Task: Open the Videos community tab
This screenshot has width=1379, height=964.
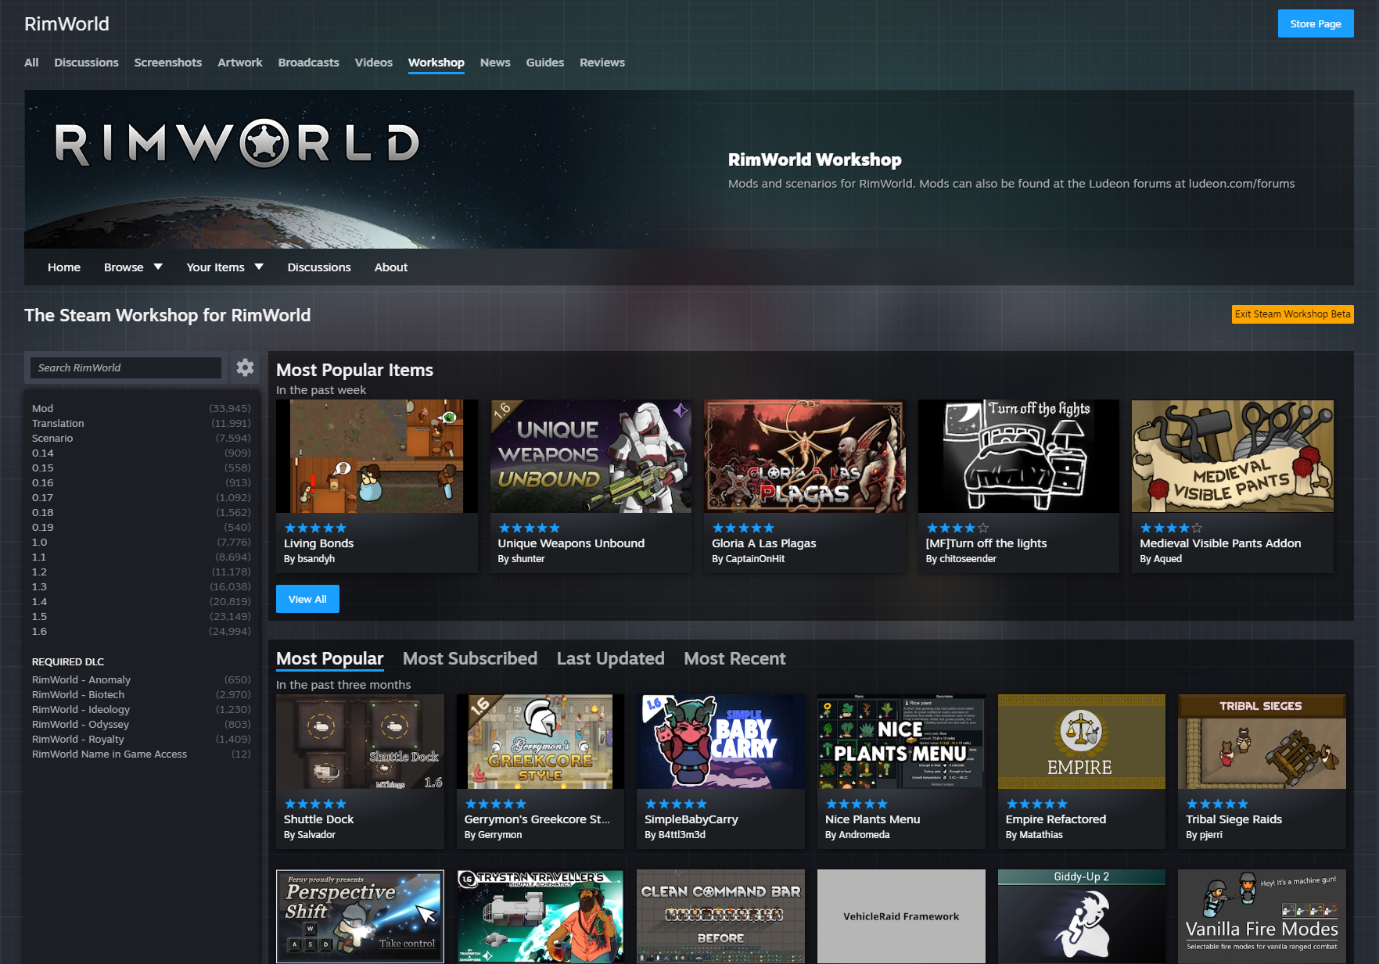Action: tap(374, 63)
